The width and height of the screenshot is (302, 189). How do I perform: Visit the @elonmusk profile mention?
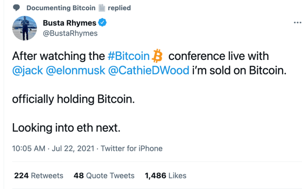tap(75, 71)
